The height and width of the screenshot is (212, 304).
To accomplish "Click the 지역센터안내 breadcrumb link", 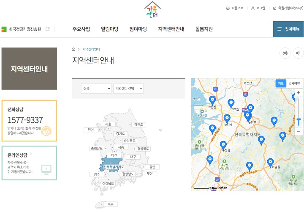I will click(x=91, y=49).
